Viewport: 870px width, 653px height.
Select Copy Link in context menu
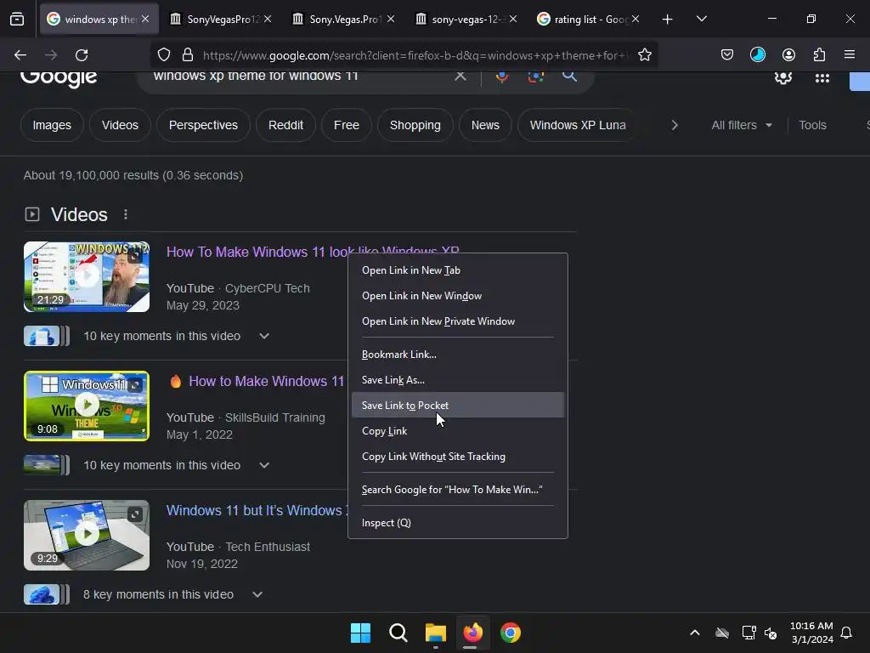pos(457,431)
